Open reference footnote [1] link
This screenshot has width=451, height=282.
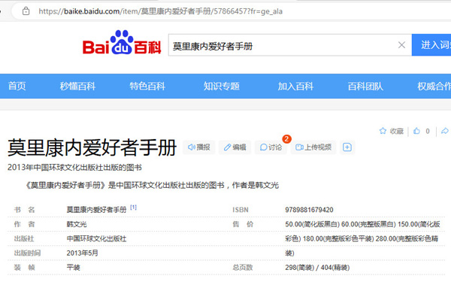click(x=134, y=208)
